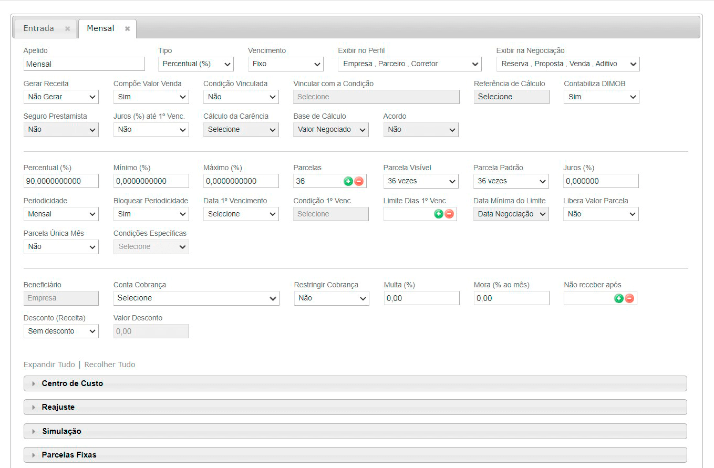The height and width of the screenshot is (468, 714).
Task: Open the Periodicidade dropdown
Action: coord(61,214)
